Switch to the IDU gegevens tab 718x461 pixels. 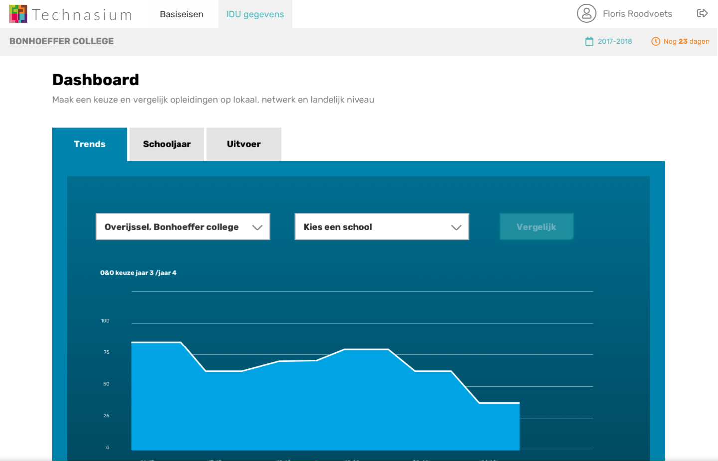[x=255, y=14]
